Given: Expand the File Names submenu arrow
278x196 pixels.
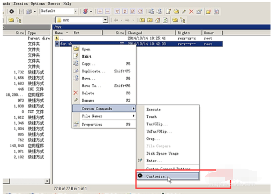Looking at the screenshot, I should pyautogui.click(x=133, y=116).
